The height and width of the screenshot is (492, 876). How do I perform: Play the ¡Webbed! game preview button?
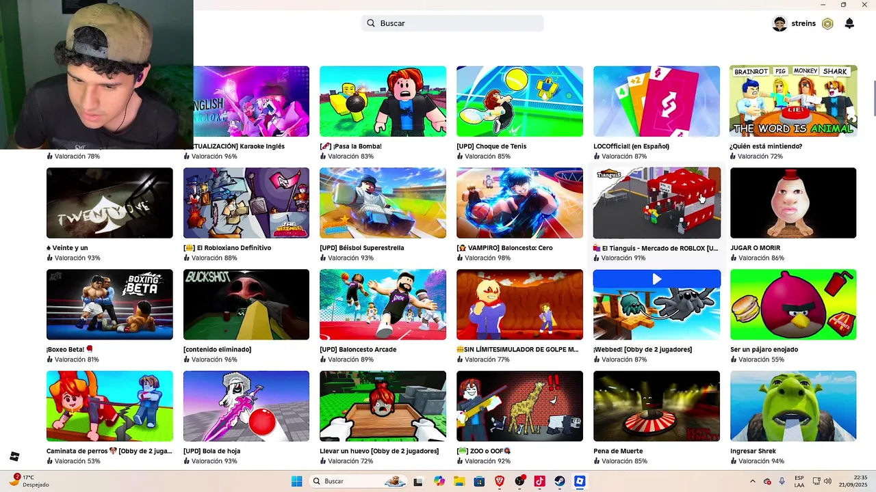(656, 279)
